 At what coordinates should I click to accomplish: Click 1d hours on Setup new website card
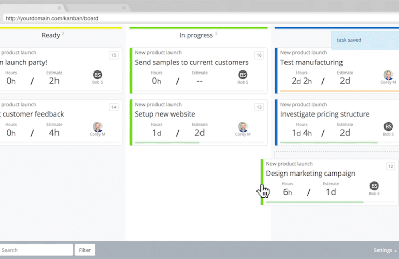(x=156, y=133)
